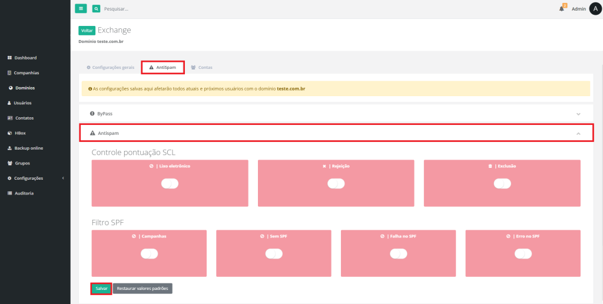This screenshot has height=304, width=603.
Task: Enable the Sem SPF switch
Action: pyautogui.click(x=274, y=253)
